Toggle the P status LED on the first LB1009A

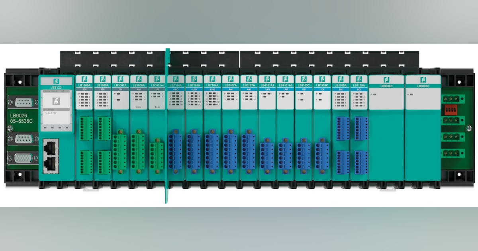(x=82, y=94)
